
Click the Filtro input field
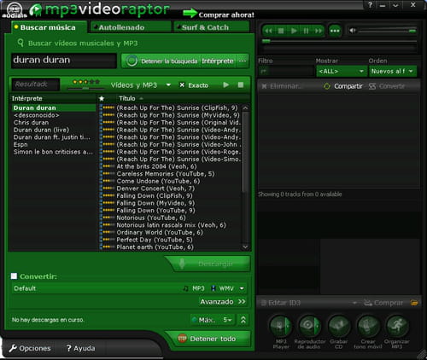click(286, 71)
